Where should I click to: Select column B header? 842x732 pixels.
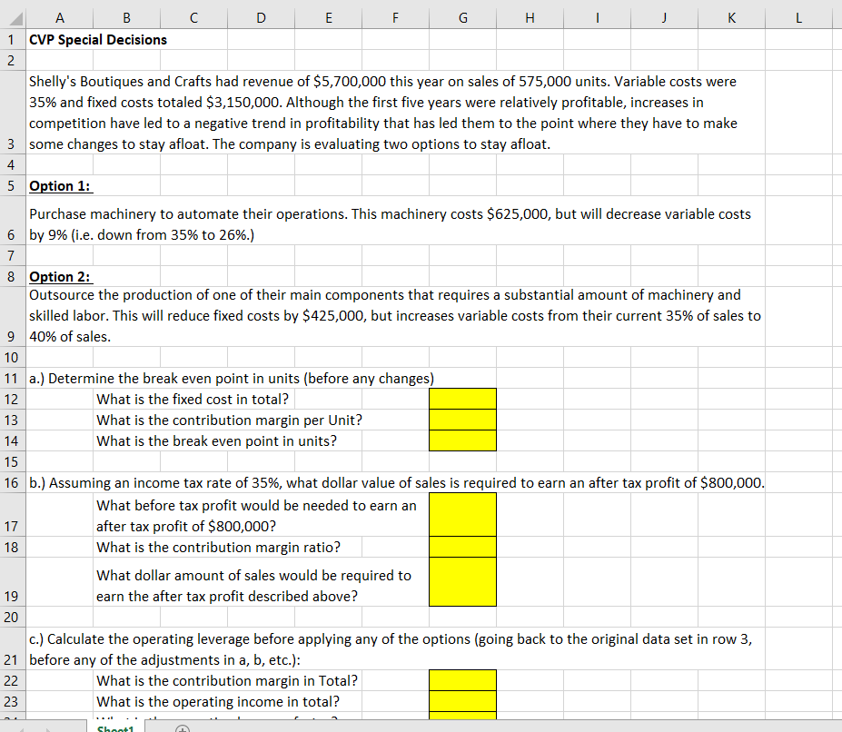click(127, 18)
